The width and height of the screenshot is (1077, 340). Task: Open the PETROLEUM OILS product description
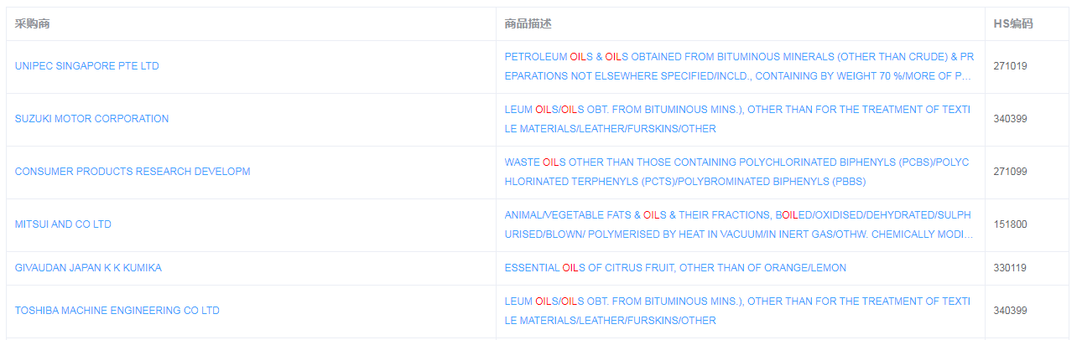tap(739, 66)
